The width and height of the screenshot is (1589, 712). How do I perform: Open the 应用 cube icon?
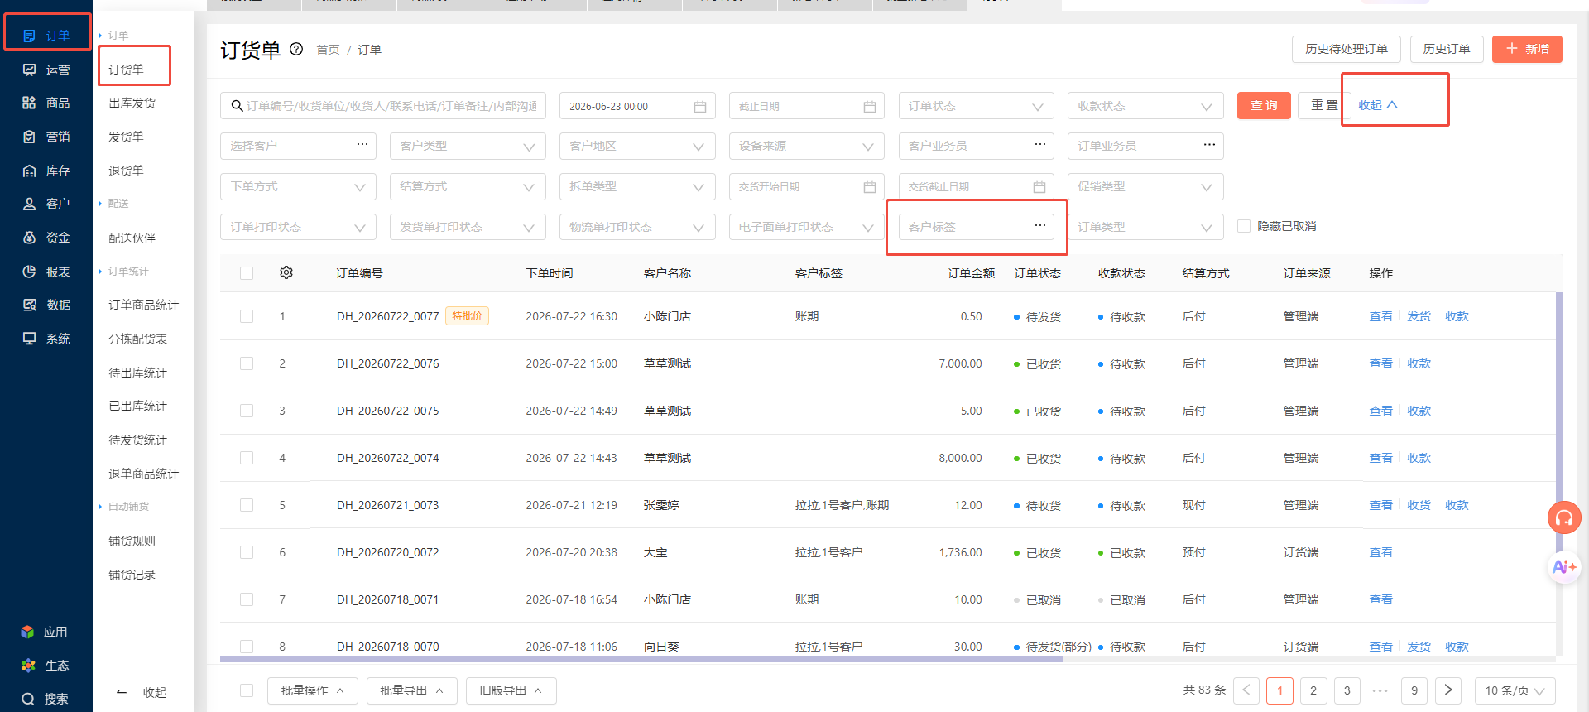tap(27, 632)
